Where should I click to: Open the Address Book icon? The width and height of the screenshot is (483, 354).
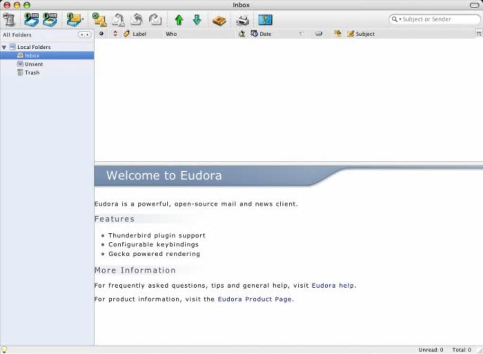click(219, 21)
